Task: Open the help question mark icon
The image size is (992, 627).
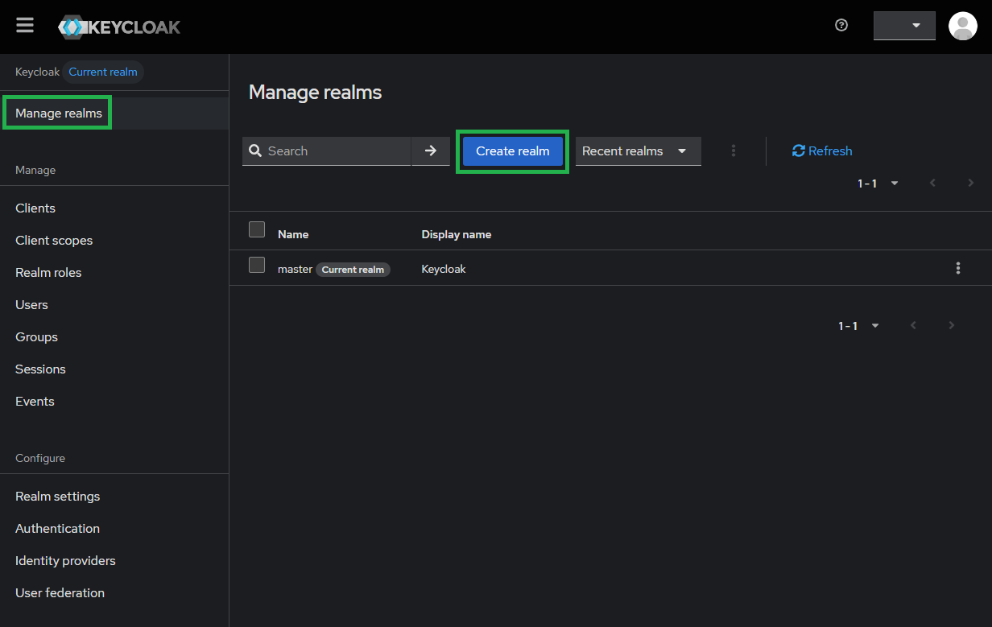Action: [841, 25]
